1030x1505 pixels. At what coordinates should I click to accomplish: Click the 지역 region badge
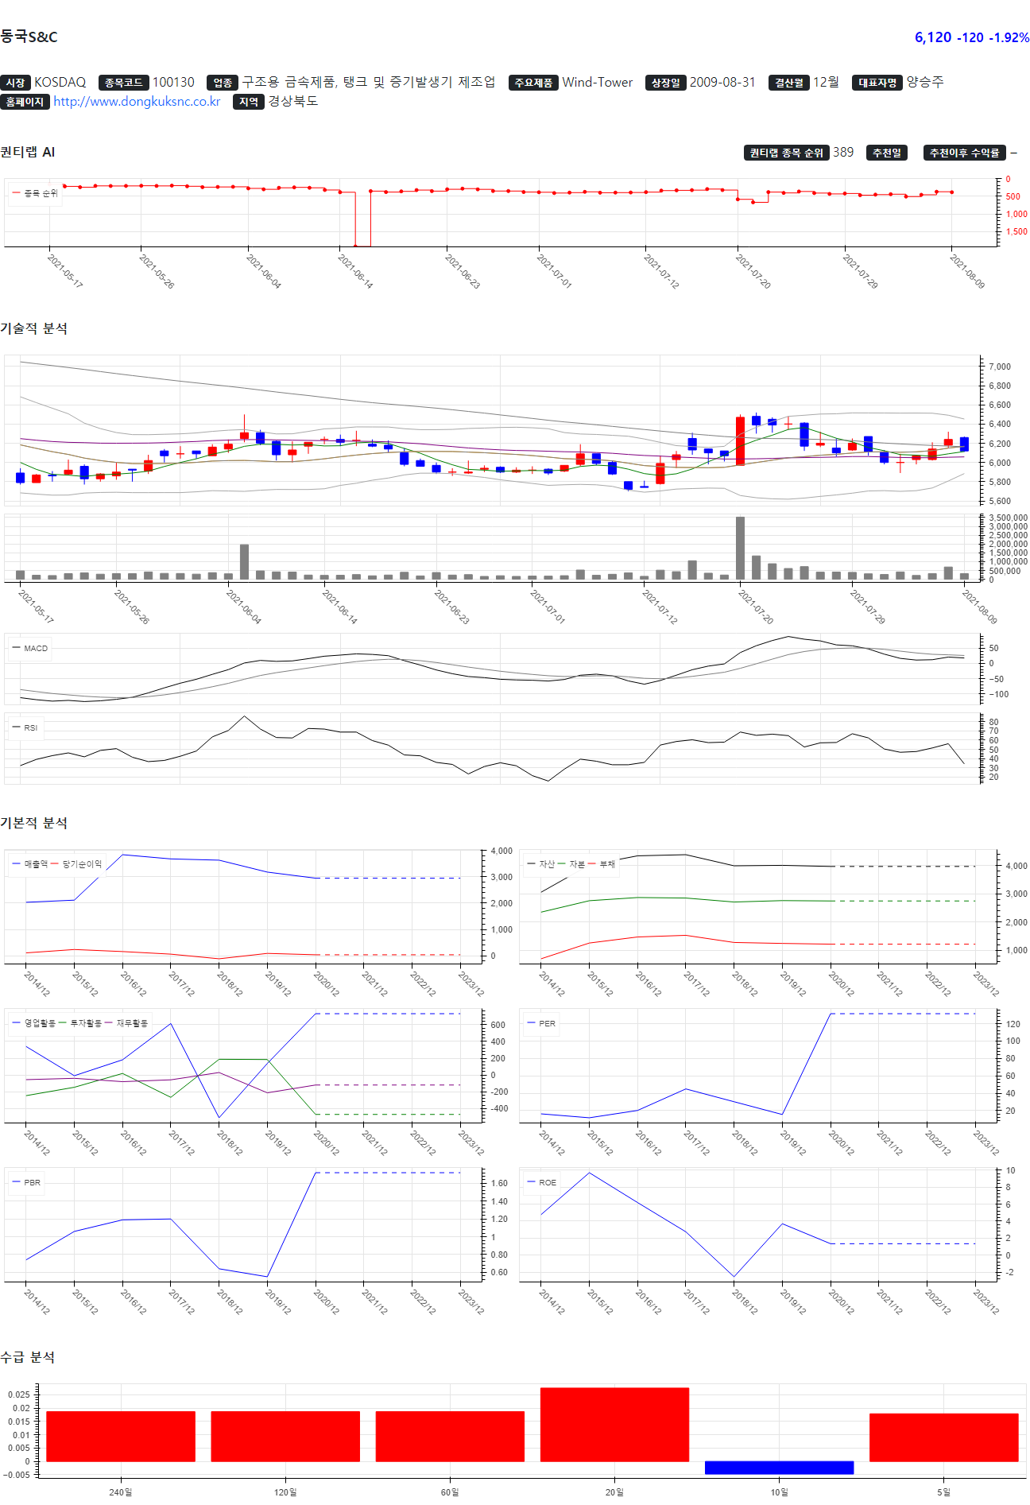coord(249,102)
